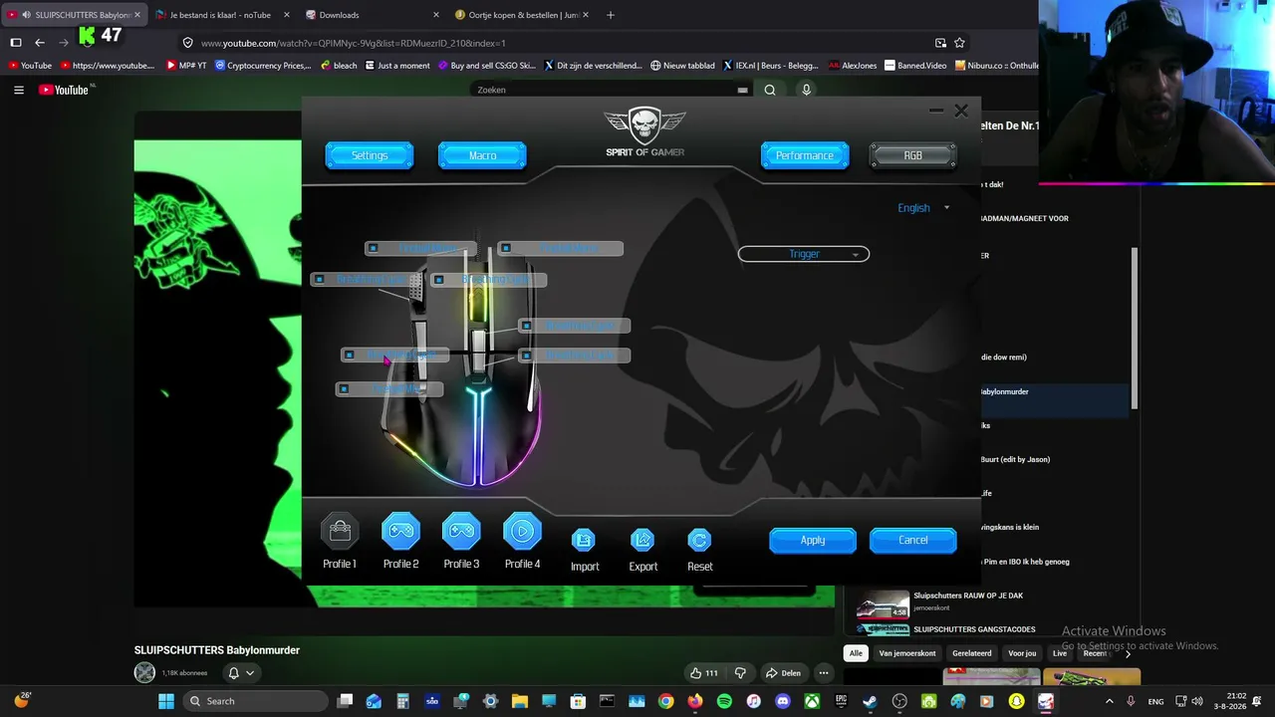The height and width of the screenshot is (717, 1275).
Task: Show next filter chips with chevron
Action: [x=1128, y=653]
